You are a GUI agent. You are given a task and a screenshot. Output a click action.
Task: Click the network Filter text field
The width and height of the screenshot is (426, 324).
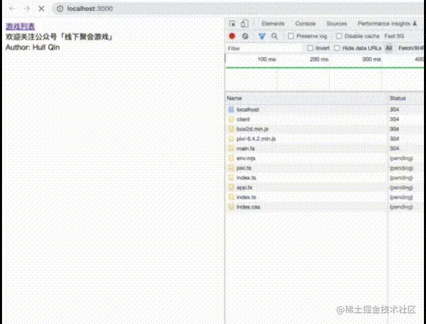[x=264, y=49]
